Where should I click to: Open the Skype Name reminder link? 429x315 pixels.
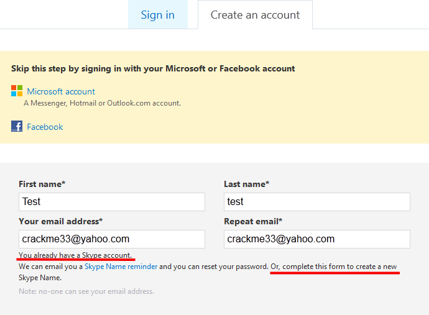coord(121,267)
